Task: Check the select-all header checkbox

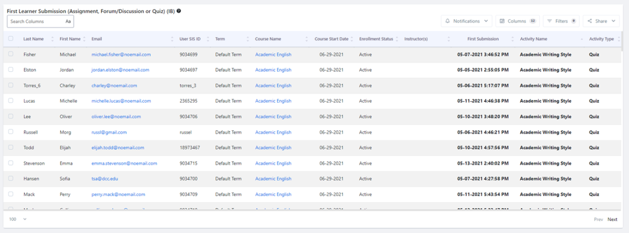Action: tap(11, 39)
